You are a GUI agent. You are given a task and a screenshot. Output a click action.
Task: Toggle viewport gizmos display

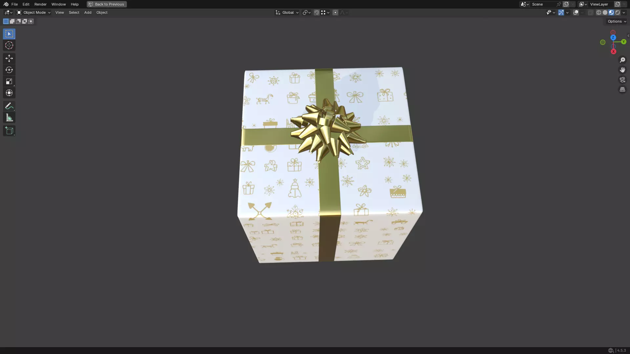pos(561,12)
